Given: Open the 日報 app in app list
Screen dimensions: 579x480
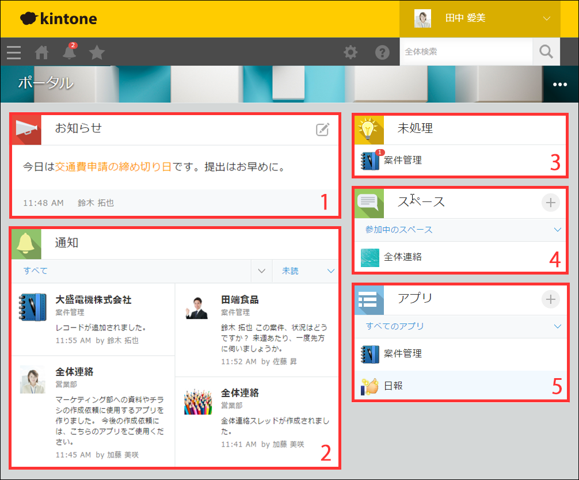Looking at the screenshot, I should tap(394, 386).
